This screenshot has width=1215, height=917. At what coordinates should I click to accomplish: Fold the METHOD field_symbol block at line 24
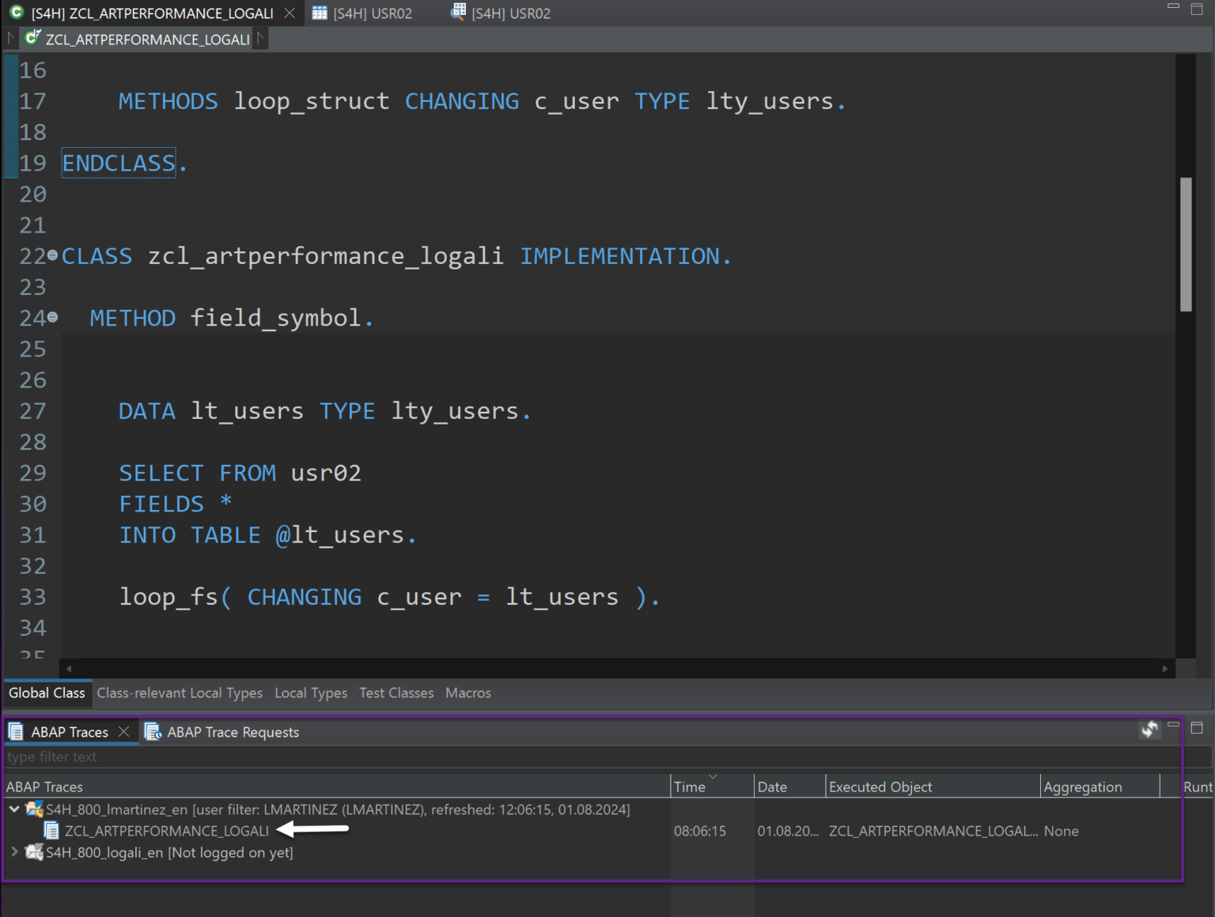[x=52, y=317]
